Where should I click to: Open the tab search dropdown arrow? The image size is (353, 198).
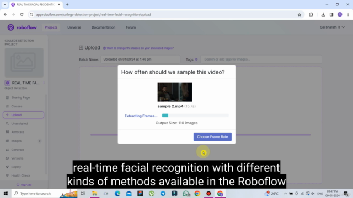click(5, 4)
